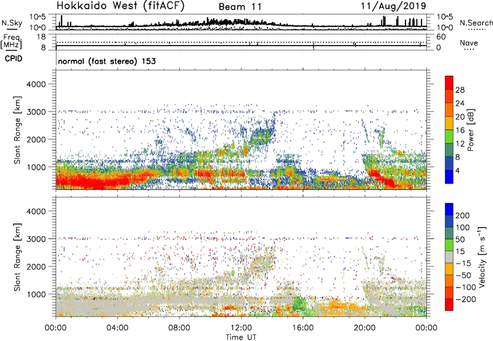The image size is (493, 341).
Task: Click the -15 label on Velocity colorbar
Action: [x=463, y=263]
